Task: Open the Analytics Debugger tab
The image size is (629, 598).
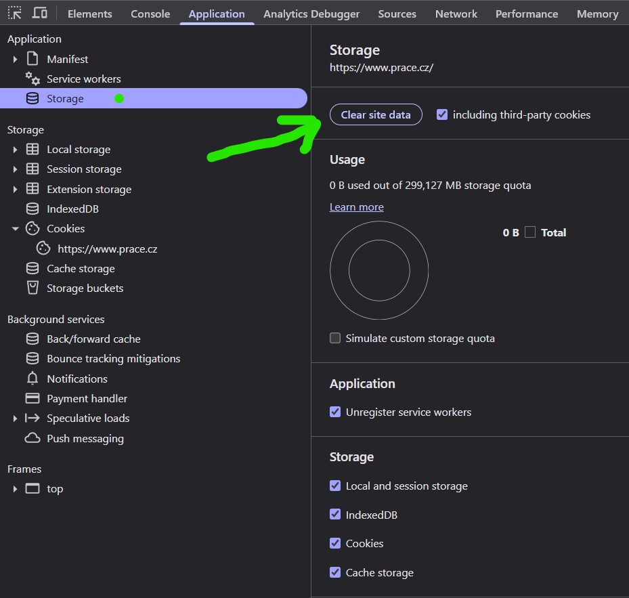Action: pos(311,13)
